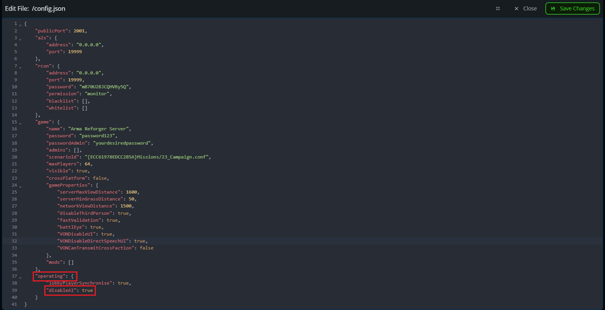Click the "fastValidation" key
Image resolution: width=605 pixels, height=310 pixels.
(x=80, y=220)
